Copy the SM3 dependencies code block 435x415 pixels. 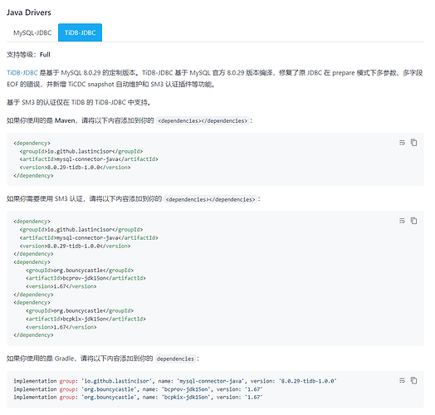[413, 221]
